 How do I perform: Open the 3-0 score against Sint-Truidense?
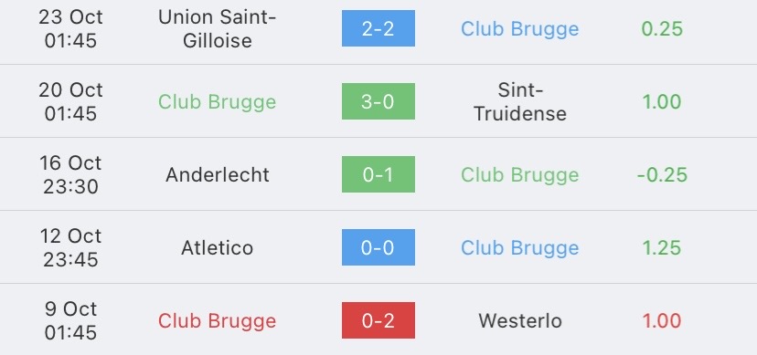(378, 101)
